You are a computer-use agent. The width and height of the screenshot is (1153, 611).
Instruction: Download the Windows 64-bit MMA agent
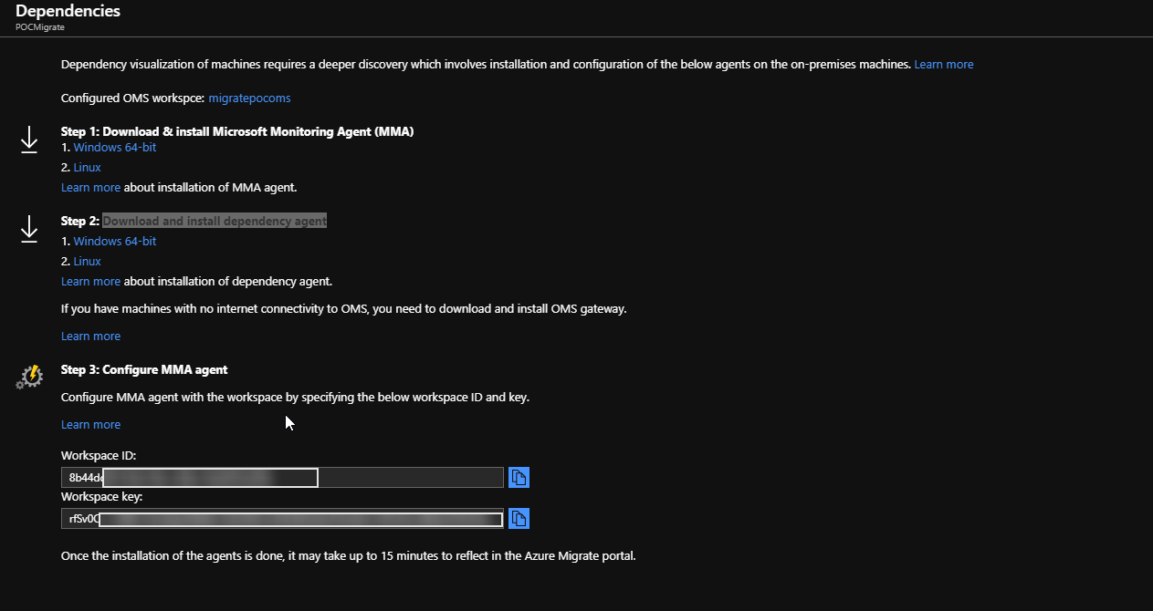(114, 147)
